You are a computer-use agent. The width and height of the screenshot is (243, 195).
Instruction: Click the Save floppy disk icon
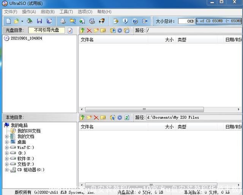[x=39, y=21]
